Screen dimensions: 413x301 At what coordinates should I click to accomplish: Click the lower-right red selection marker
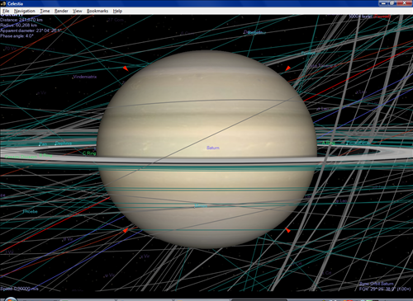(x=287, y=230)
